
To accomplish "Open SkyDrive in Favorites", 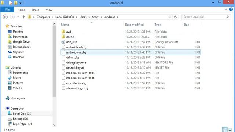I will tap(18, 52).
